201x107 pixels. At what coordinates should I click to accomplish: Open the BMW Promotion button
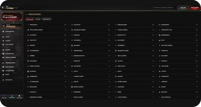[12, 26]
